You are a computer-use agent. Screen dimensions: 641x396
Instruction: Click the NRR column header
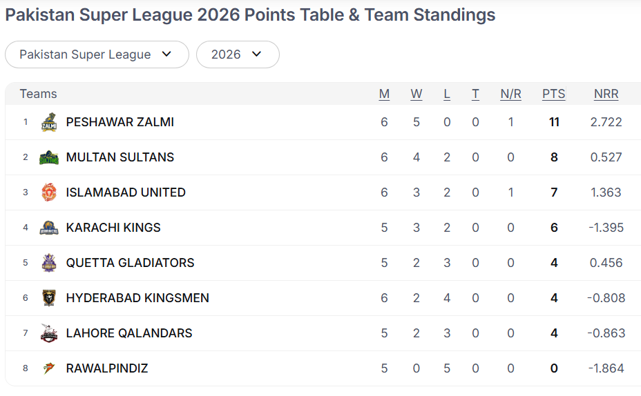point(606,94)
